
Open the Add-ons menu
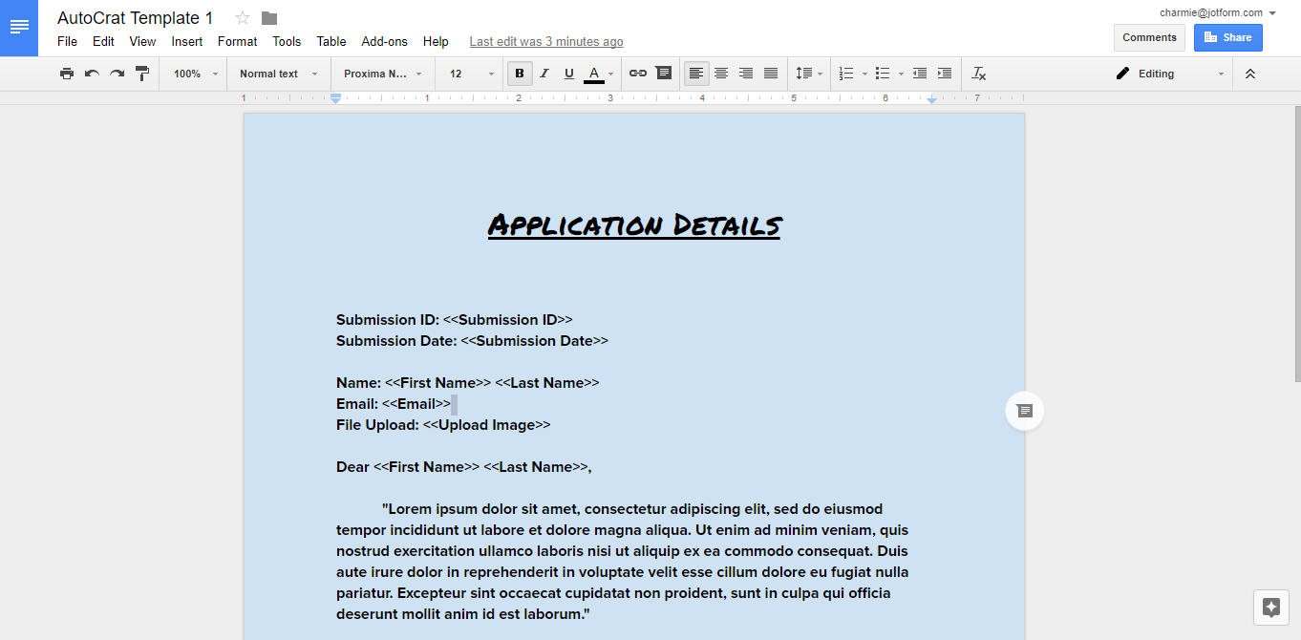384,41
